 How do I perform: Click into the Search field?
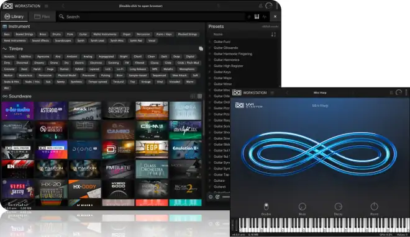click(x=152, y=17)
